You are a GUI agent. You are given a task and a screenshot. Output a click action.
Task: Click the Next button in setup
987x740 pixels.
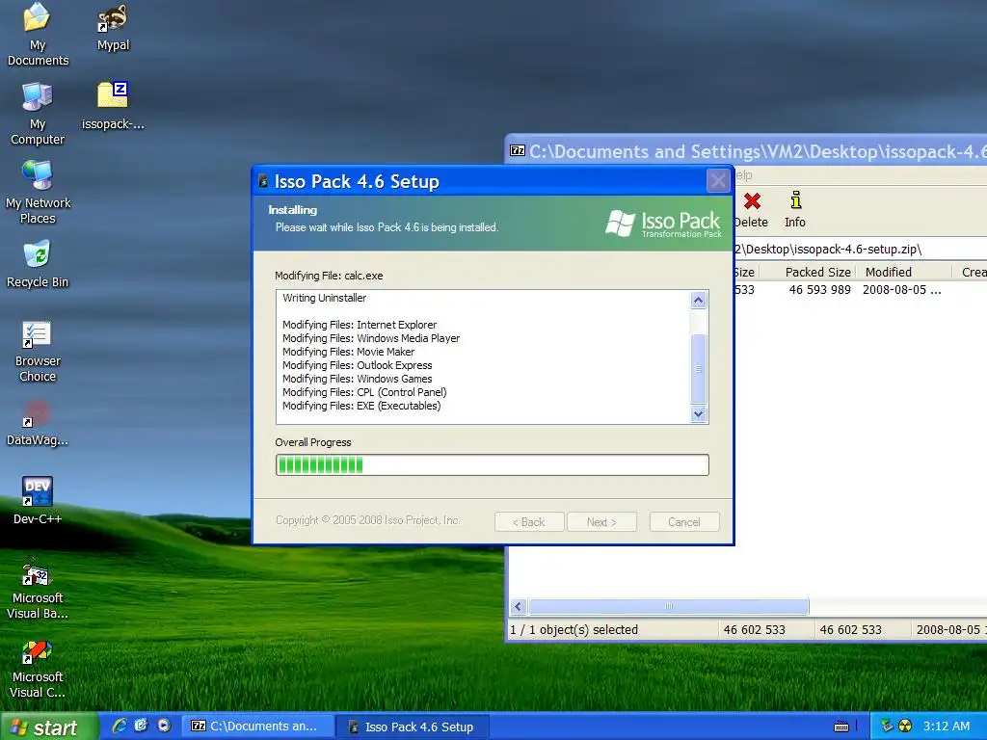601,521
